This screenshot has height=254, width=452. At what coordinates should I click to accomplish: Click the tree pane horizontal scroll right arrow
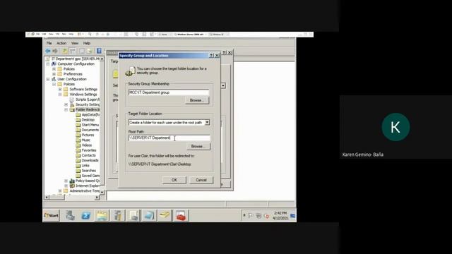click(97, 198)
